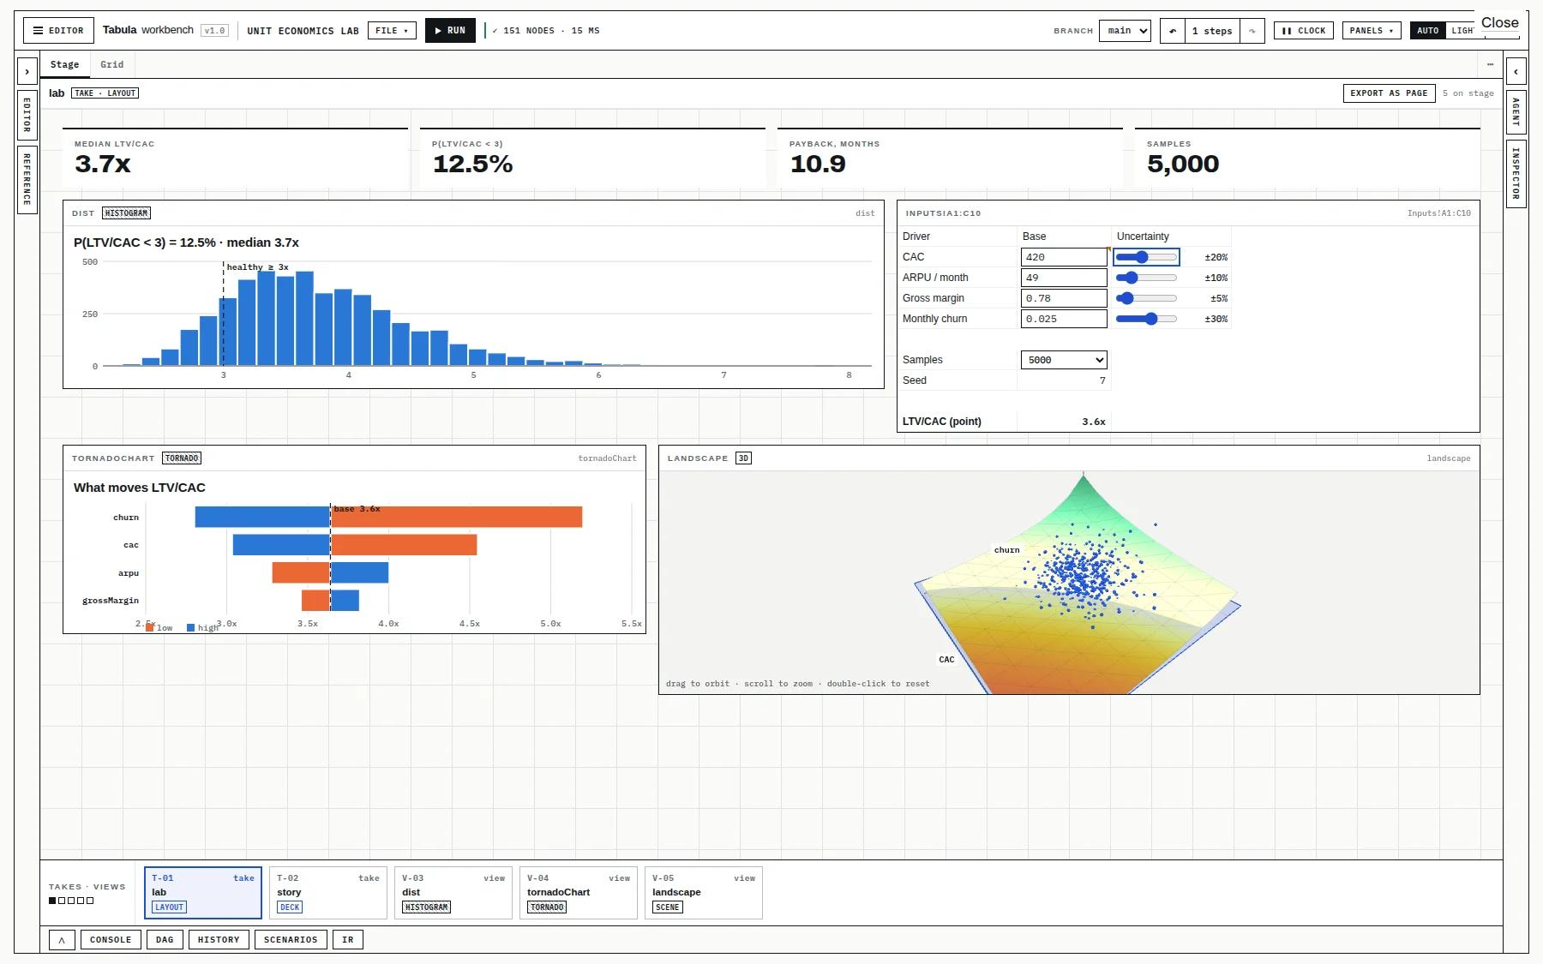Open the branch selector showing main
This screenshot has height=964, width=1543.
[x=1125, y=31]
